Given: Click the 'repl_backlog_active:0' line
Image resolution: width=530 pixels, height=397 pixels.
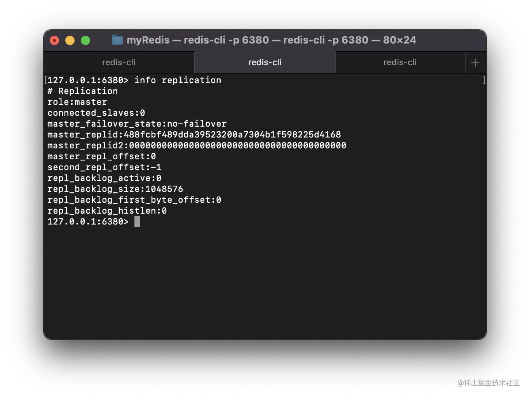Looking at the screenshot, I should tap(104, 178).
